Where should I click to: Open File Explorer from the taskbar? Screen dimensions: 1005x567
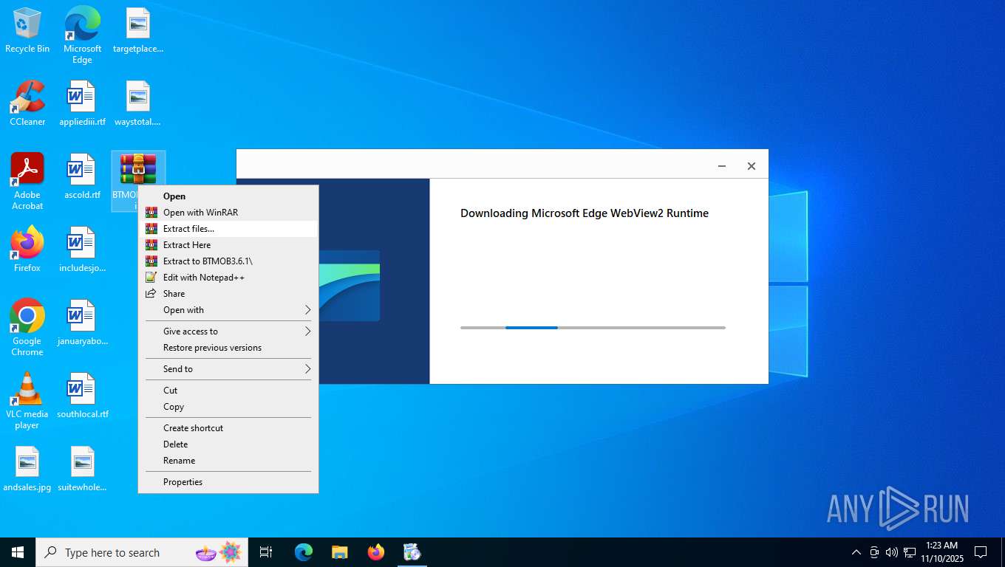[x=339, y=552]
